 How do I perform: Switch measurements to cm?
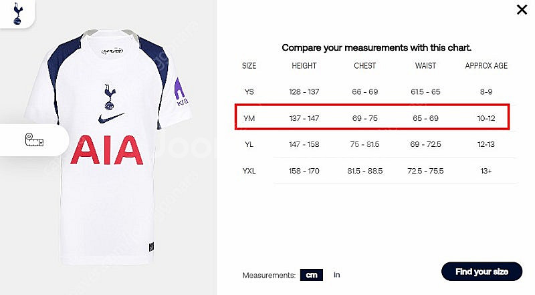[x=312, y=275]
